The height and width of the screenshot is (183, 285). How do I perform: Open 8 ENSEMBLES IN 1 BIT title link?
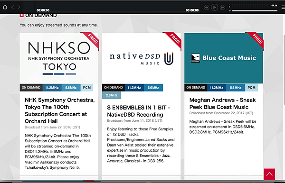[139, 111]
